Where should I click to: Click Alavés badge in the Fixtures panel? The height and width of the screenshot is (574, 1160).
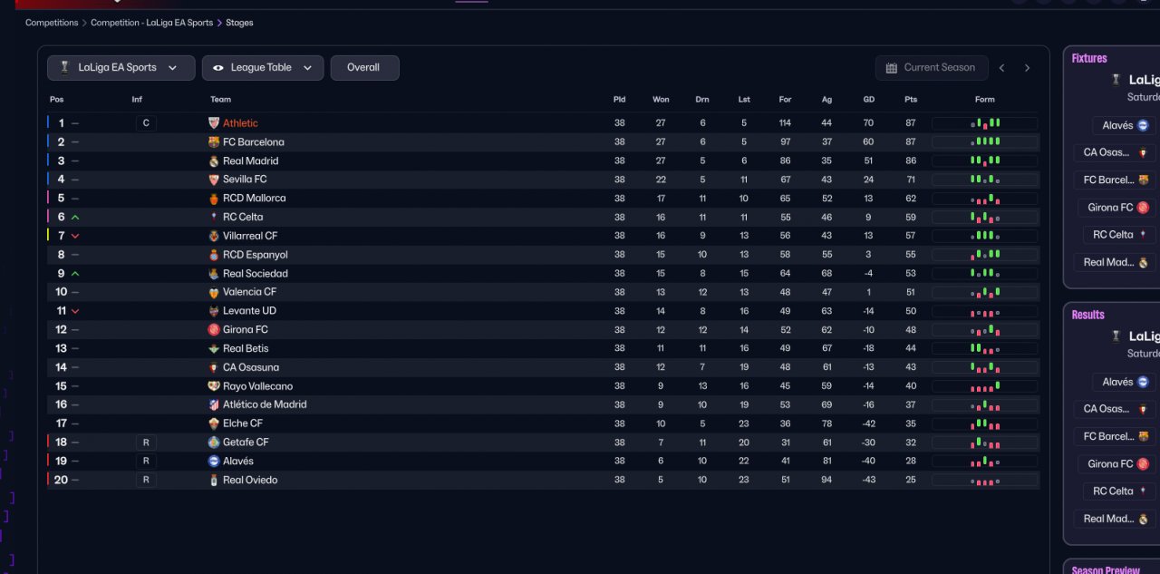[1143, 126]
